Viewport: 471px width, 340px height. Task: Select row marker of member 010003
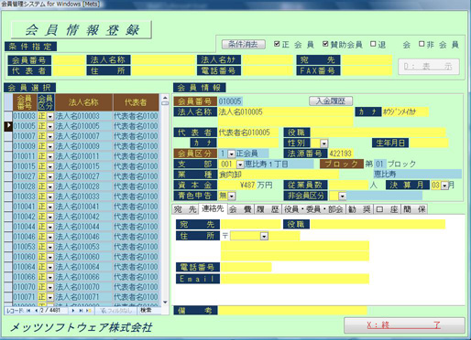pyautogui.click(x=8, y=116)
